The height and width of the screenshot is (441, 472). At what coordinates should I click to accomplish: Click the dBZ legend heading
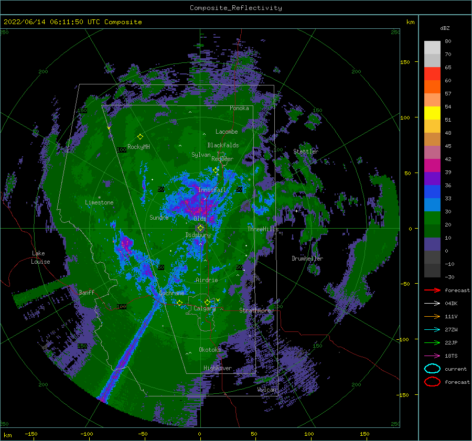(445, 28)
